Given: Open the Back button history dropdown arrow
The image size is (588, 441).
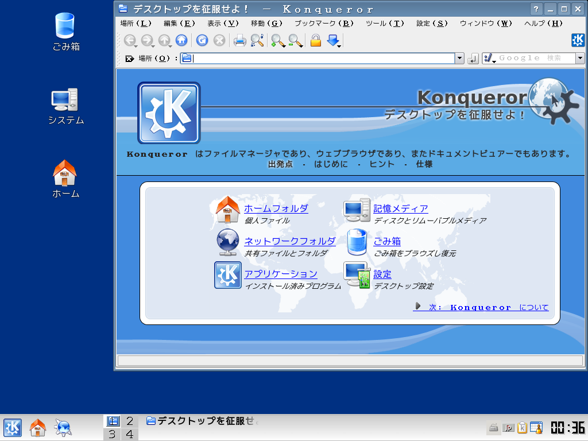Looking at the screenshot, I should 136,46.
